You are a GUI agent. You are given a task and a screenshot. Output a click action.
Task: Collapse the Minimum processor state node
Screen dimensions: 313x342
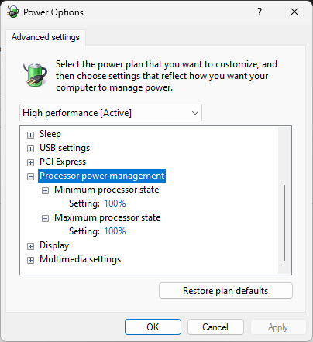45,190
